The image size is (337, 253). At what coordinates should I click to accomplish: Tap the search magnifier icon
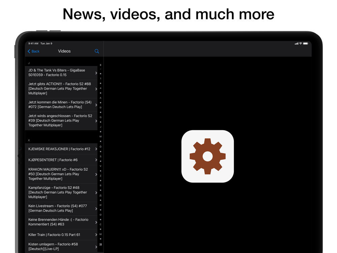[x=97, y=51]
